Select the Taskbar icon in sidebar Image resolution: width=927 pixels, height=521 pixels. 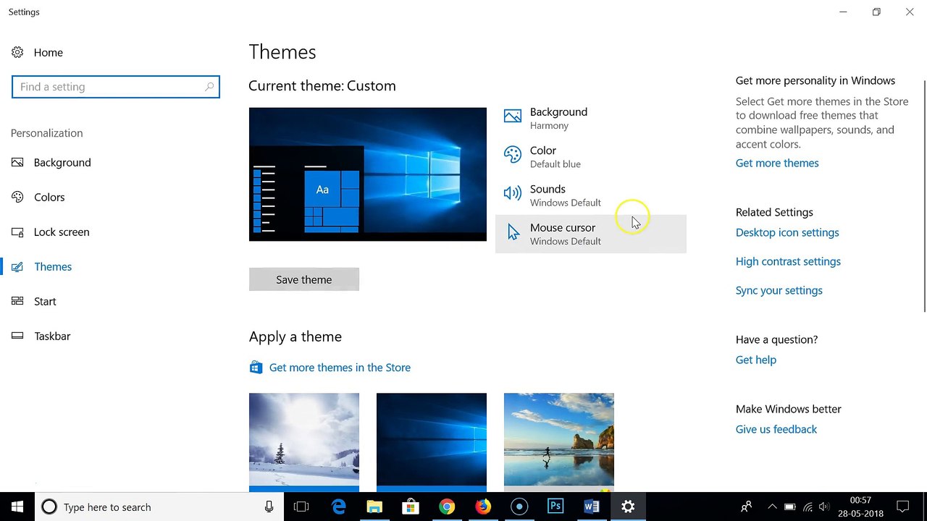pyautogui.click(x=17, y=336)
